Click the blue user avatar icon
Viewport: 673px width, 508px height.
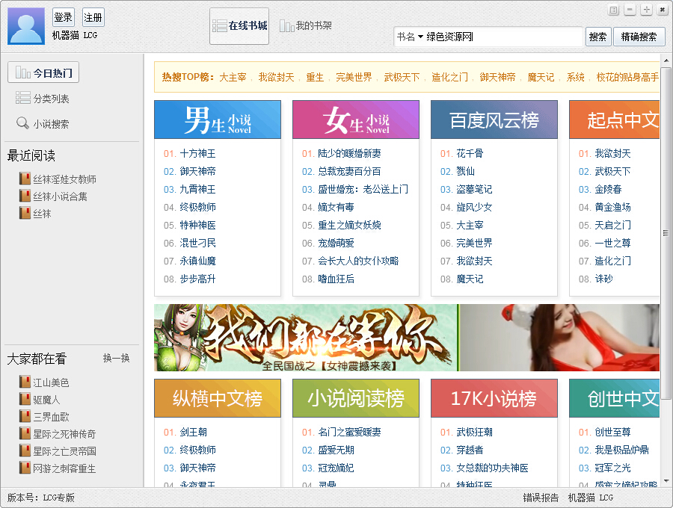[x=26, y=26]
